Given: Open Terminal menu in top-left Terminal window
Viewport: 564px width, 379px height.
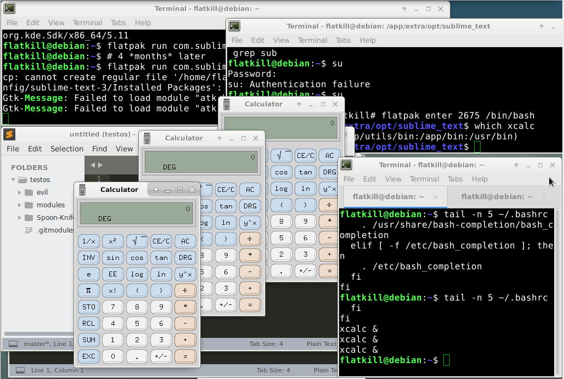Looking at the screenshot, I should (x=87, y=22).
